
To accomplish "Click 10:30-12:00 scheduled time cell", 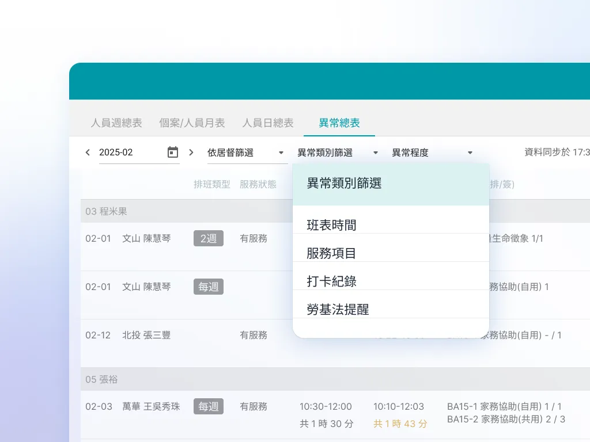I will pos(326,406).
